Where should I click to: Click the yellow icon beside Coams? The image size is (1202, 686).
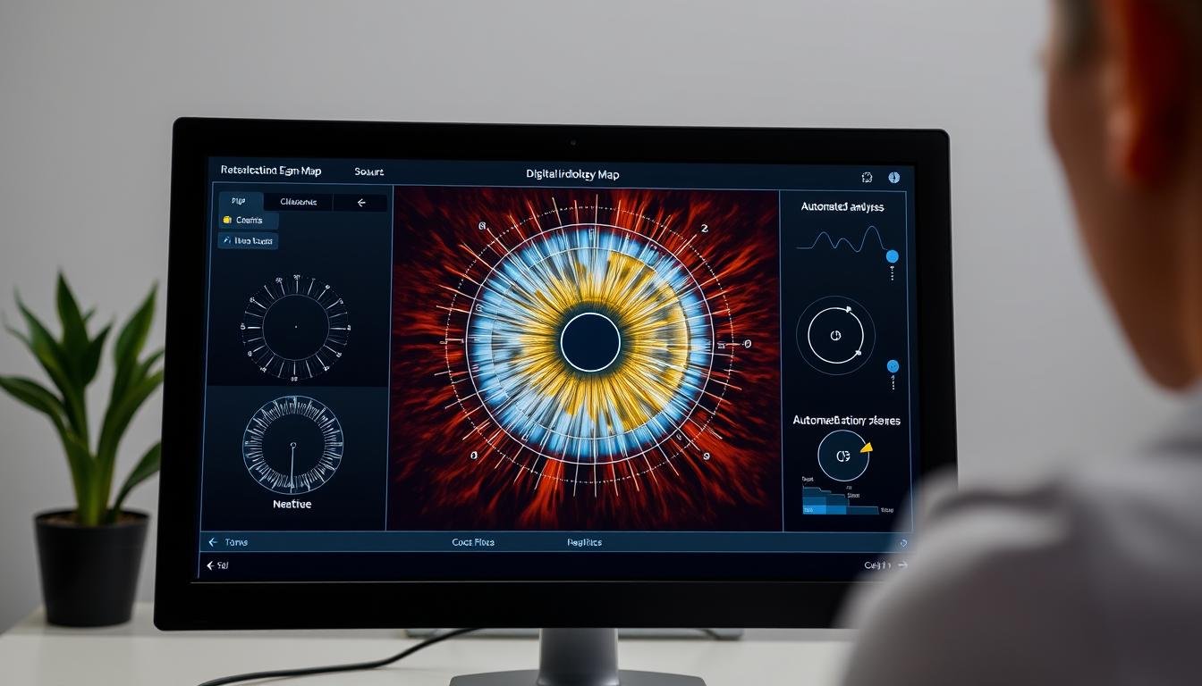[227, 221]
